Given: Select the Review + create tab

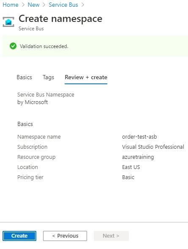Looking at the screenshot, I should (x=86, y=78).
